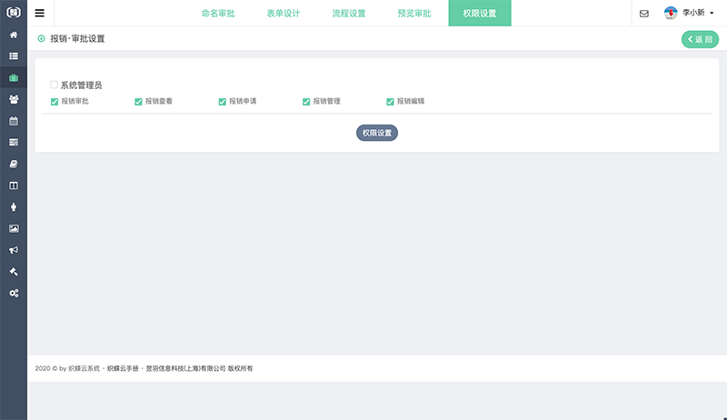The height and width of the screenshot is (420, 727).
Task: Click the home icon in sidebar
Action: [x=14, y=35]
